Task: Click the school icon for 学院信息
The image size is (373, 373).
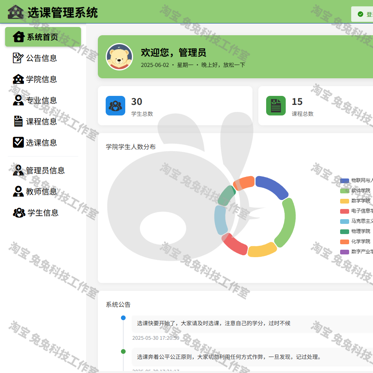Action: (18, 79)
